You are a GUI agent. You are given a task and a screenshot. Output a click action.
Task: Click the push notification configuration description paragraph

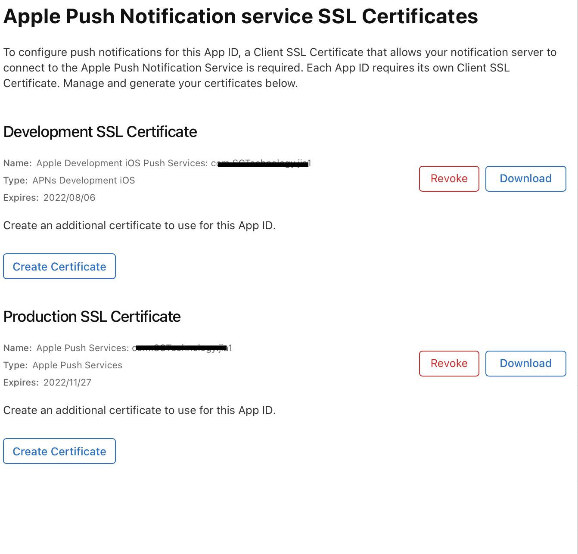[280, 68]
